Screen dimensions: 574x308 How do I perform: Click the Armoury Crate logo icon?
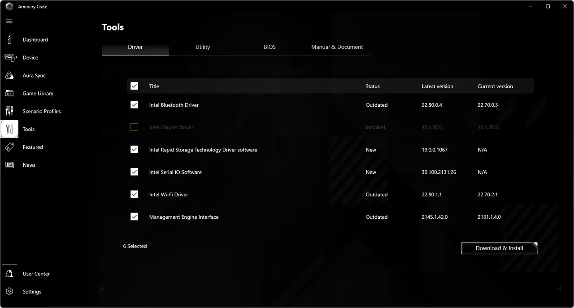[9, 7]
